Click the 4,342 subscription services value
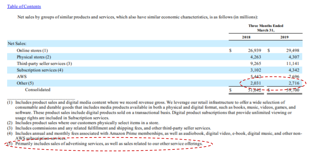 tap(294, 70)
